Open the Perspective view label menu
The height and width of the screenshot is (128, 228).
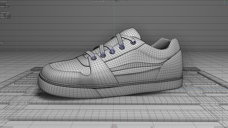[4, 1]
